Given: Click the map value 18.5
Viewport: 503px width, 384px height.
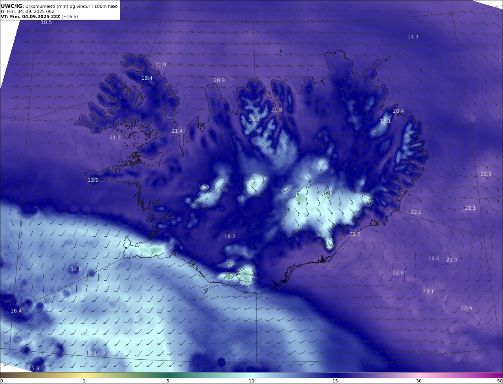Looking at the screenshot, I should [46, 22].
